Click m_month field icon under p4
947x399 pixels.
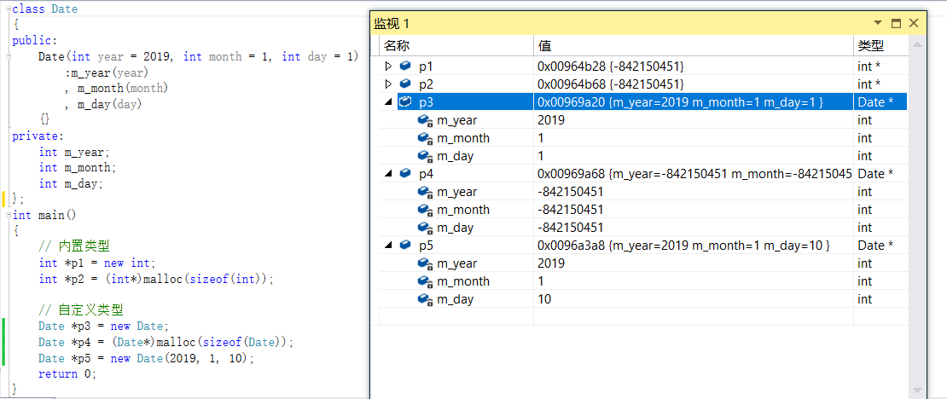(x=425, y=210)
